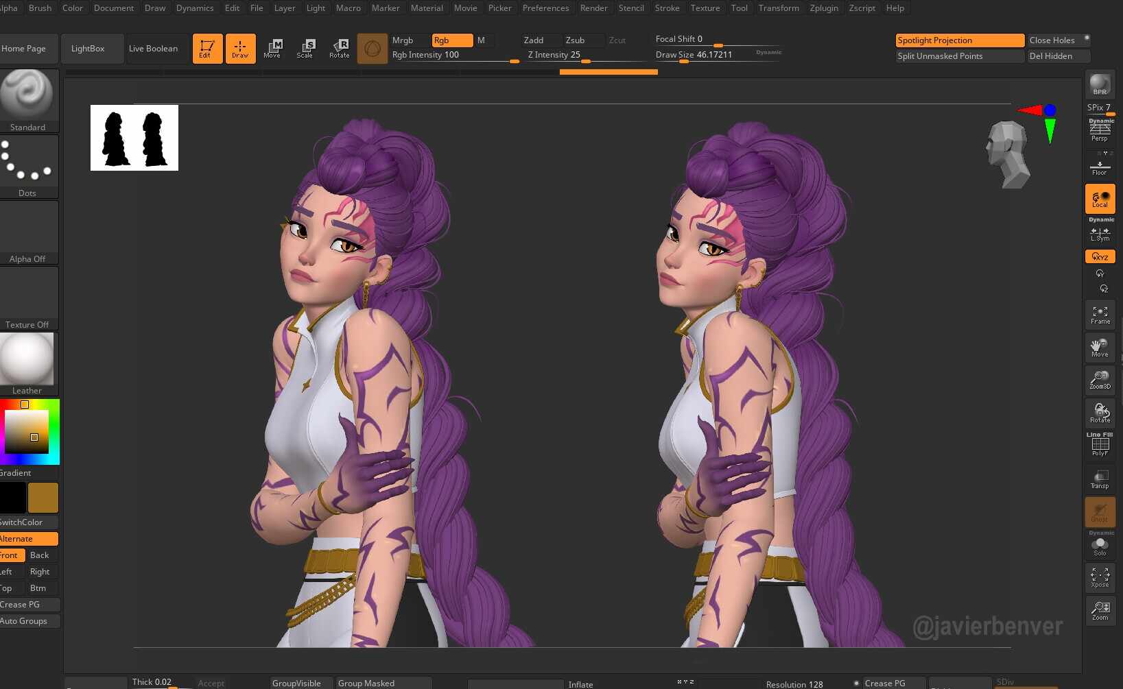Open the Preferences menu

click(545, 8)
